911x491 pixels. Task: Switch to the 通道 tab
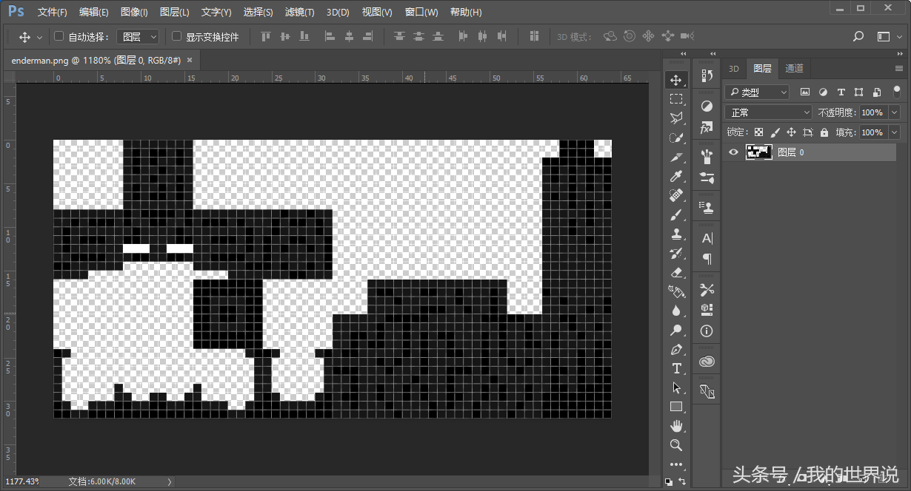coord(794,69)
